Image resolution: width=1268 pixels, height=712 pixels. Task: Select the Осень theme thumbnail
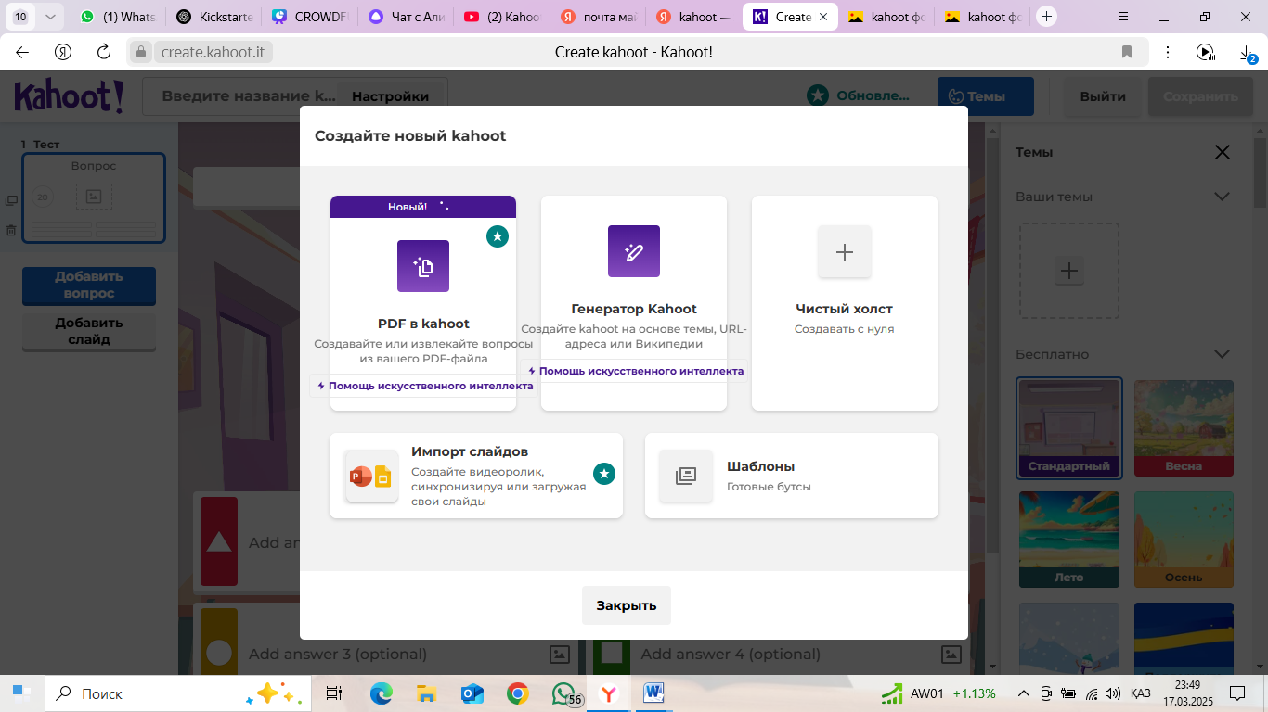pos(1184,539)
